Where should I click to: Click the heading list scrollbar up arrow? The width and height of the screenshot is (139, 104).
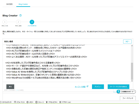(x=132, y=46)
